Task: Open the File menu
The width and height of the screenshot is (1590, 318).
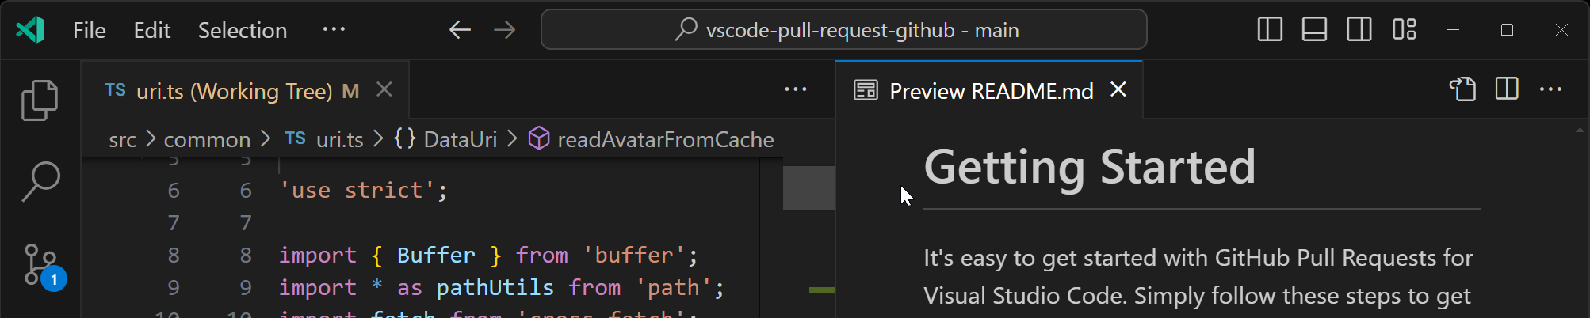Action: [x=89, y=30]
